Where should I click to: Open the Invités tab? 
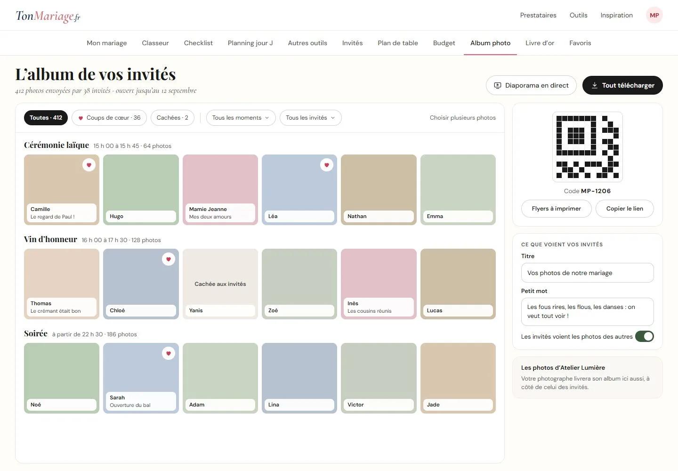352,43
